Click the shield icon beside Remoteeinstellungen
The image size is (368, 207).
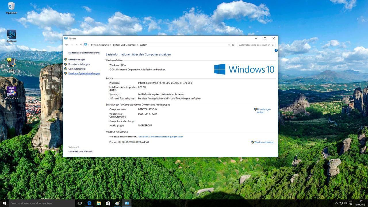(66, 64)
